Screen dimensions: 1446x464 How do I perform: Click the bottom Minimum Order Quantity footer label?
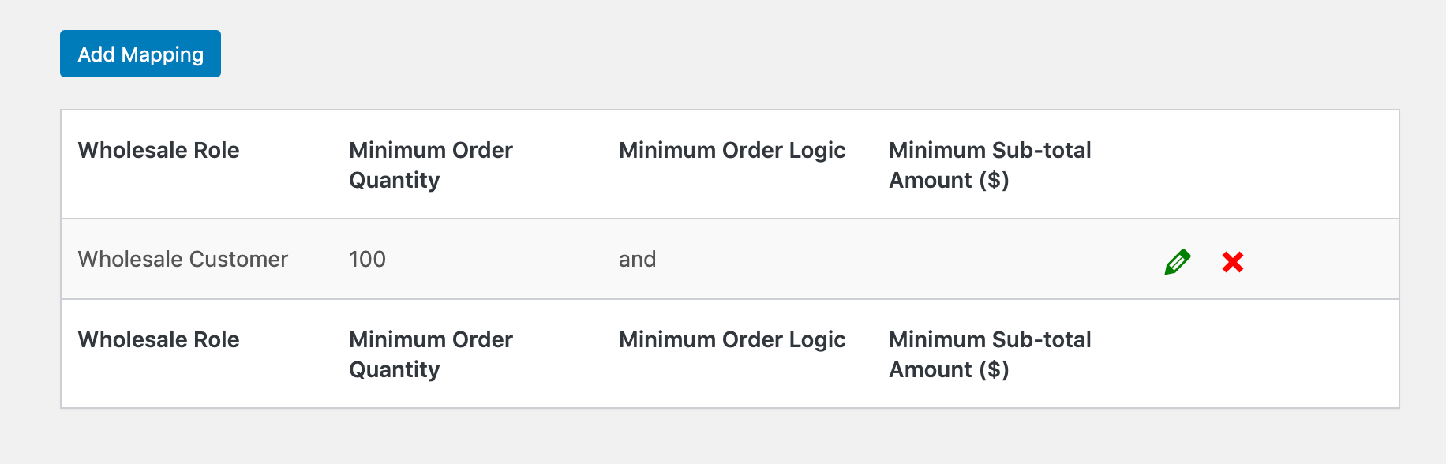[431, 354]
